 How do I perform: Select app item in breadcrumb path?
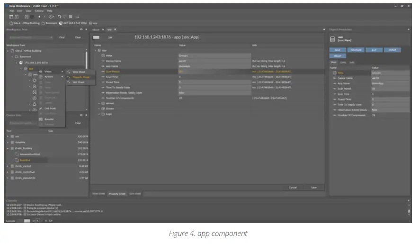93,23
